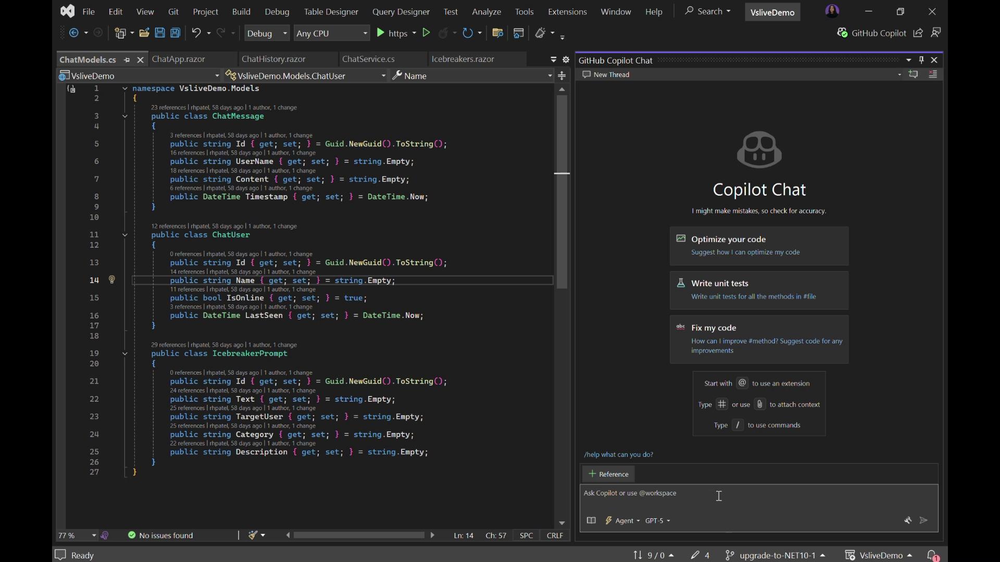Screen dimensions: 1000x562
Task: Open the Extensions menu
Action: tap(567, 11)
